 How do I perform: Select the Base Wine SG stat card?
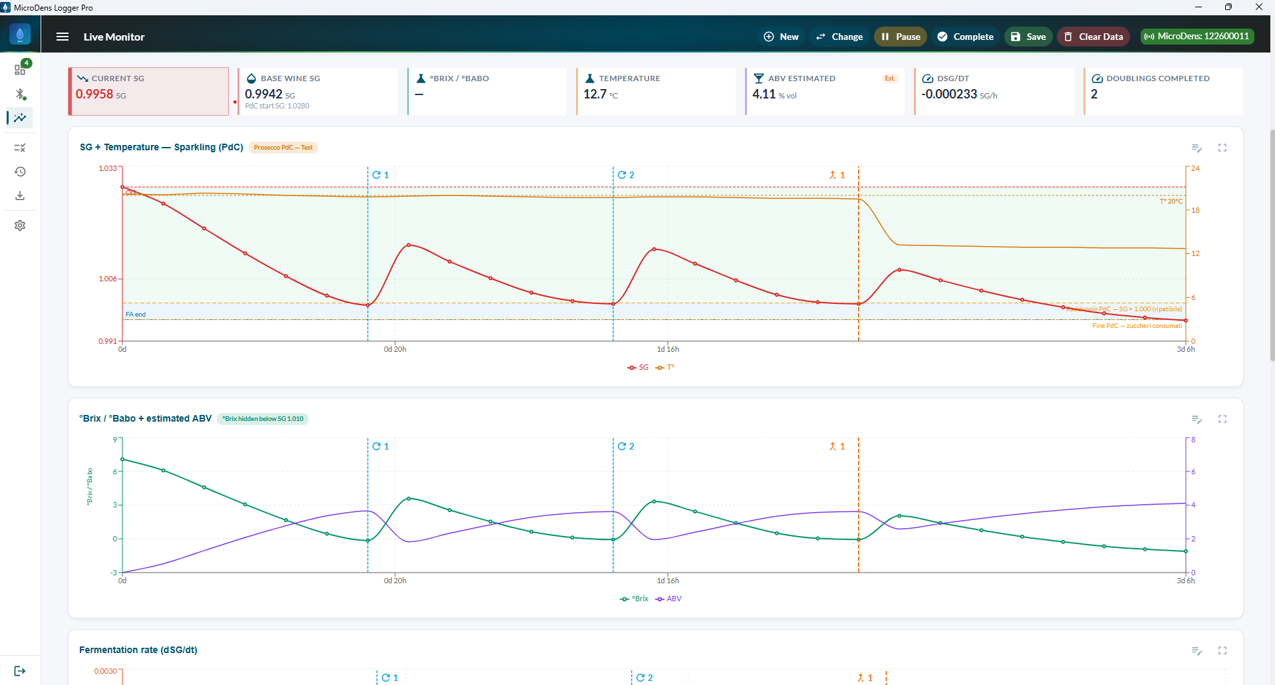[318, 91]
